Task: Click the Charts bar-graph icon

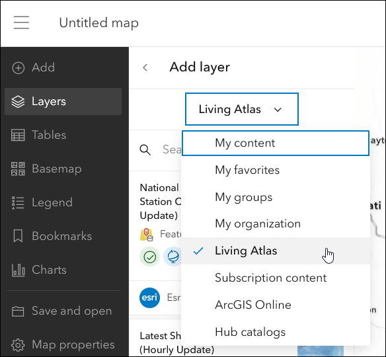Action: [19, 270]
